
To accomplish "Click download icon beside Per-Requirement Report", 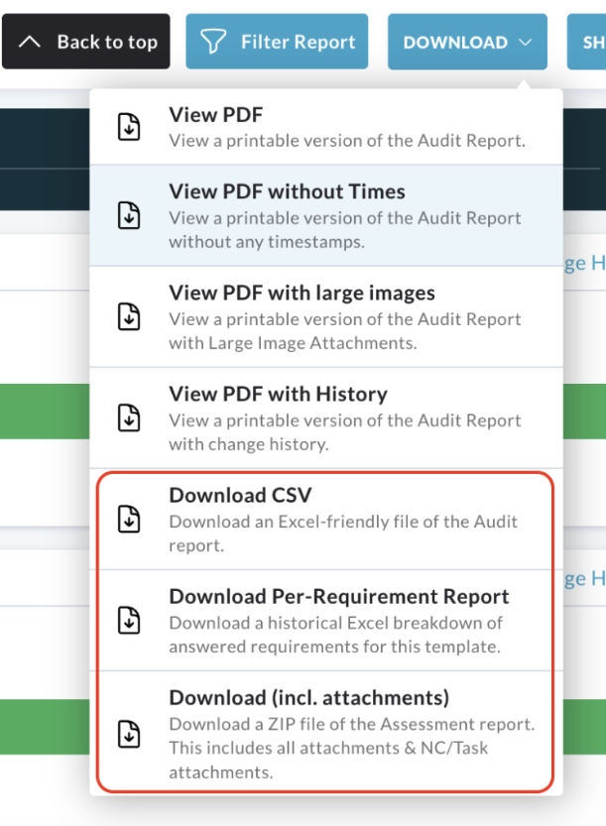I will pyautogui.click(x=129, y=620).
